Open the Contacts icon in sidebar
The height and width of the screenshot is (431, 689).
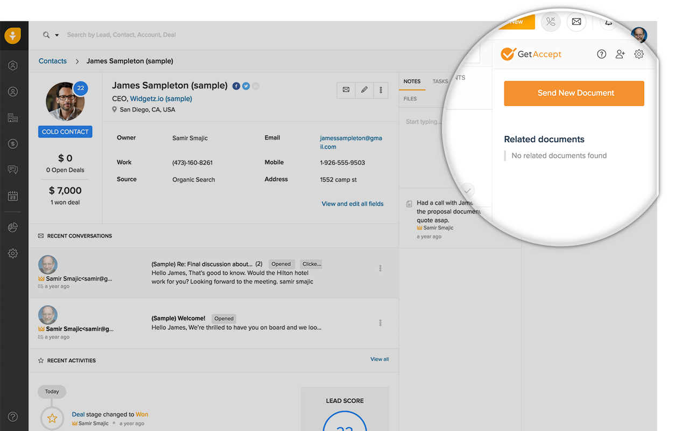click(13, 92)
